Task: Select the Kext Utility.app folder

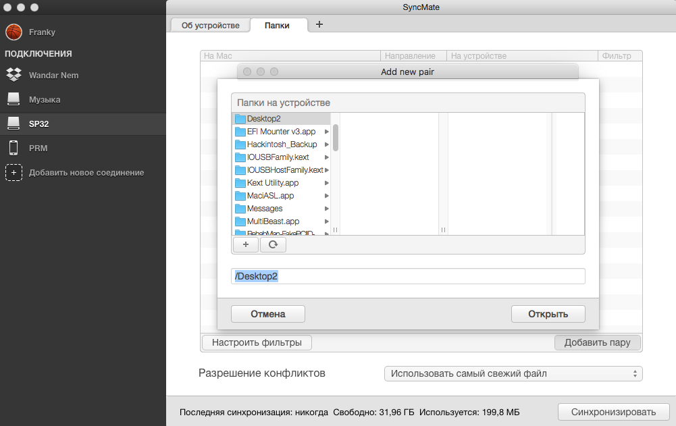Action: coord(272,183)
